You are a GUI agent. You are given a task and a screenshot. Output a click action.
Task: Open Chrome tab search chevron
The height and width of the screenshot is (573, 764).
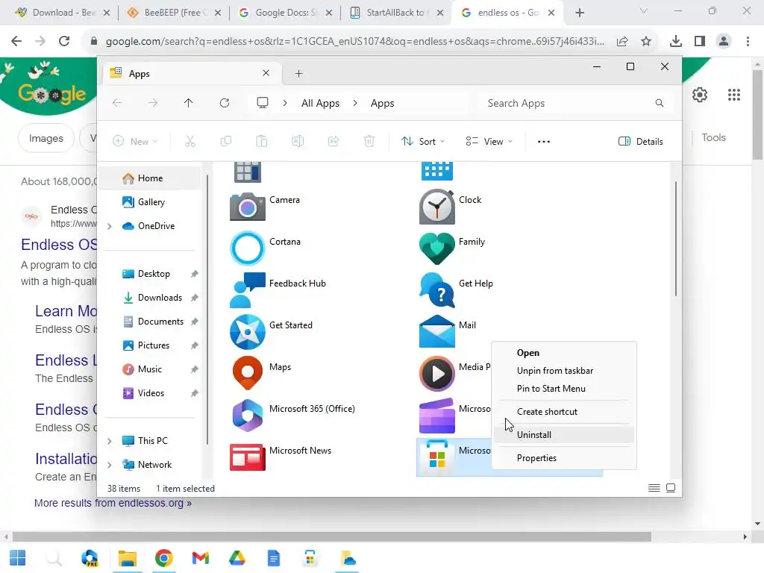644,11
